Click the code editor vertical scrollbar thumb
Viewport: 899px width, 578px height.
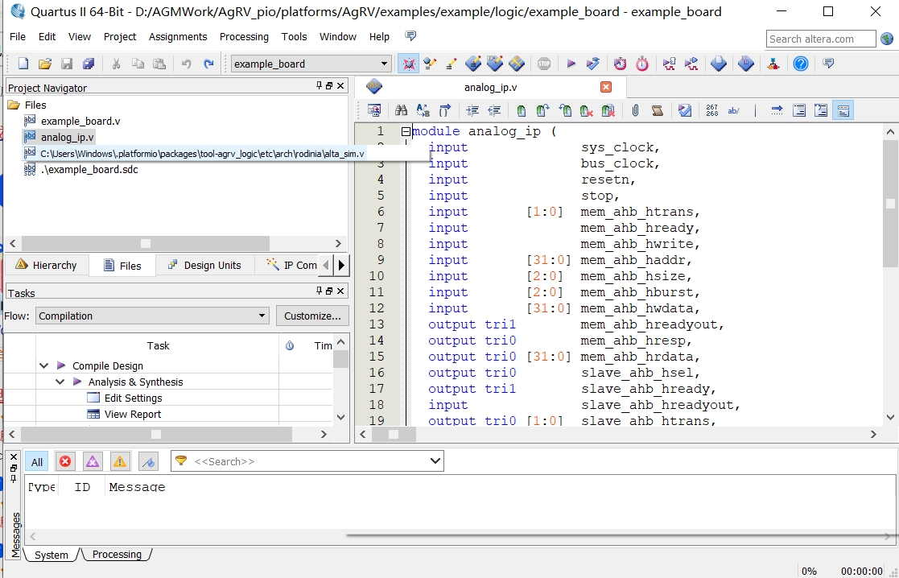tap(890, 204)
